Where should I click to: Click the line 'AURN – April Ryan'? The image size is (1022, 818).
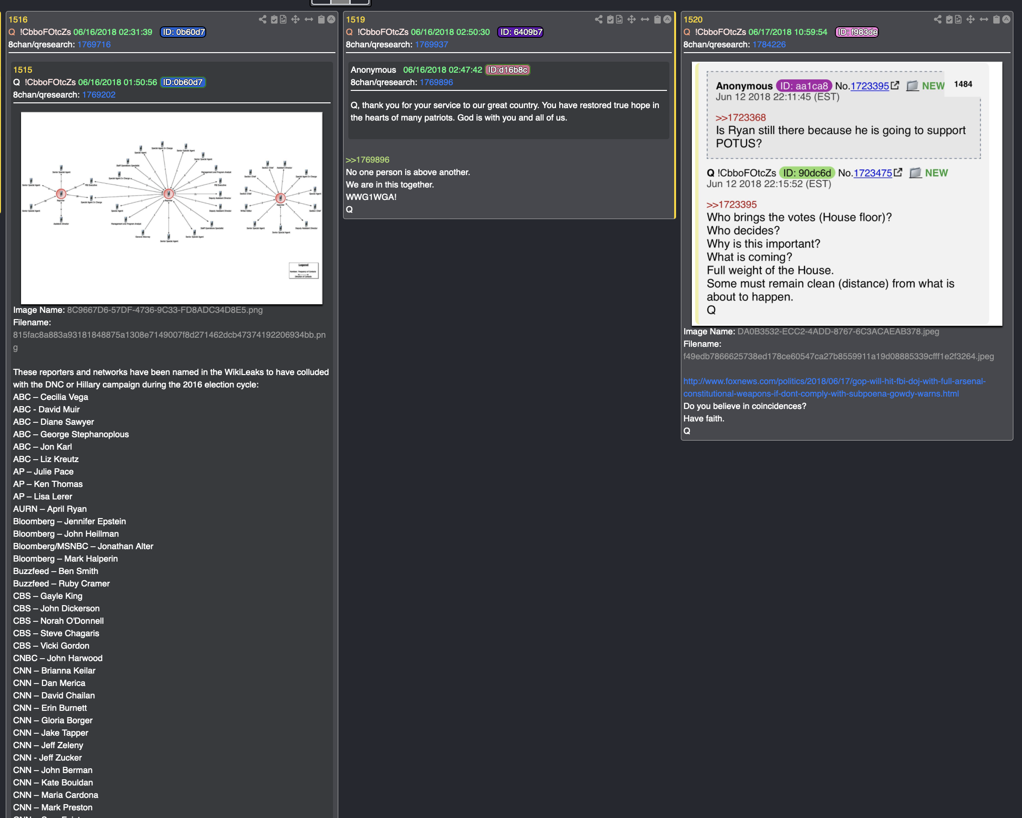pyautogui.click(x=50, y=509)
